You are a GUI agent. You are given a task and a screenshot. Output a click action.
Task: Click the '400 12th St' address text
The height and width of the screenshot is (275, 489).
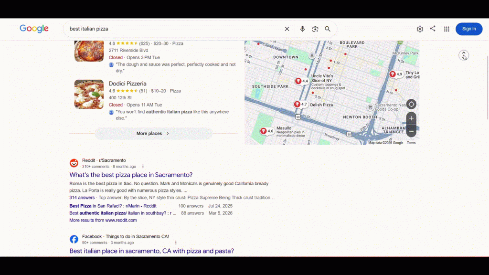click(x=120, y=98)
